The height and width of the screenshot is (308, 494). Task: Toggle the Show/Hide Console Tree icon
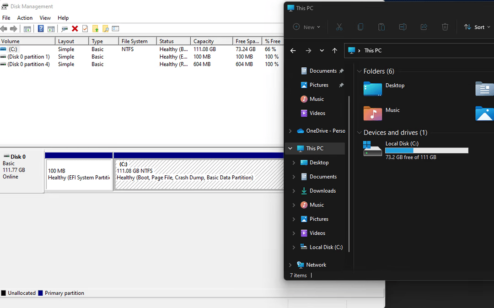[x=27, y=29]
